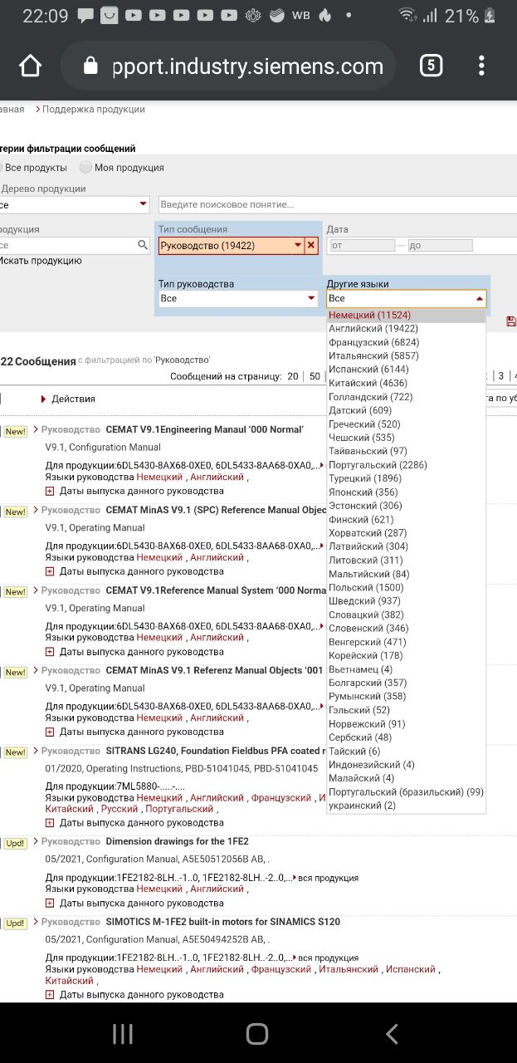Tap Android back button

coord(392,1033)
